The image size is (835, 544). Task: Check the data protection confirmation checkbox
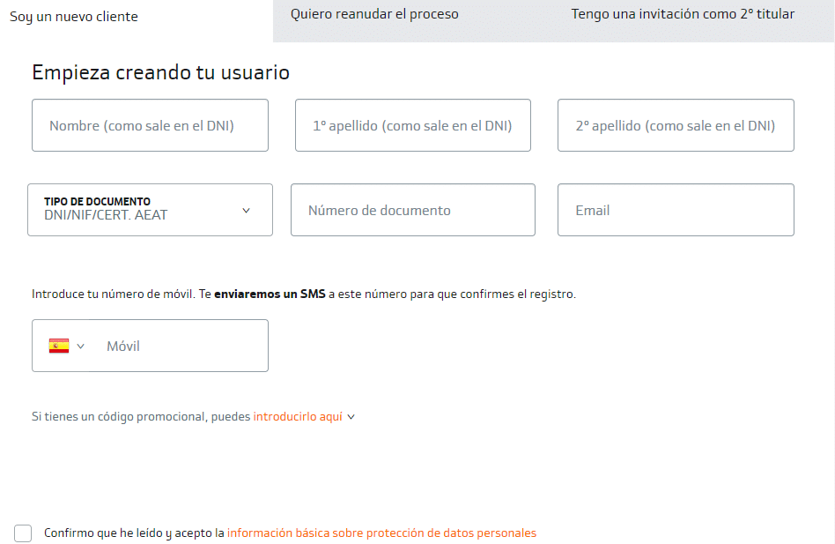pos(23,533)
